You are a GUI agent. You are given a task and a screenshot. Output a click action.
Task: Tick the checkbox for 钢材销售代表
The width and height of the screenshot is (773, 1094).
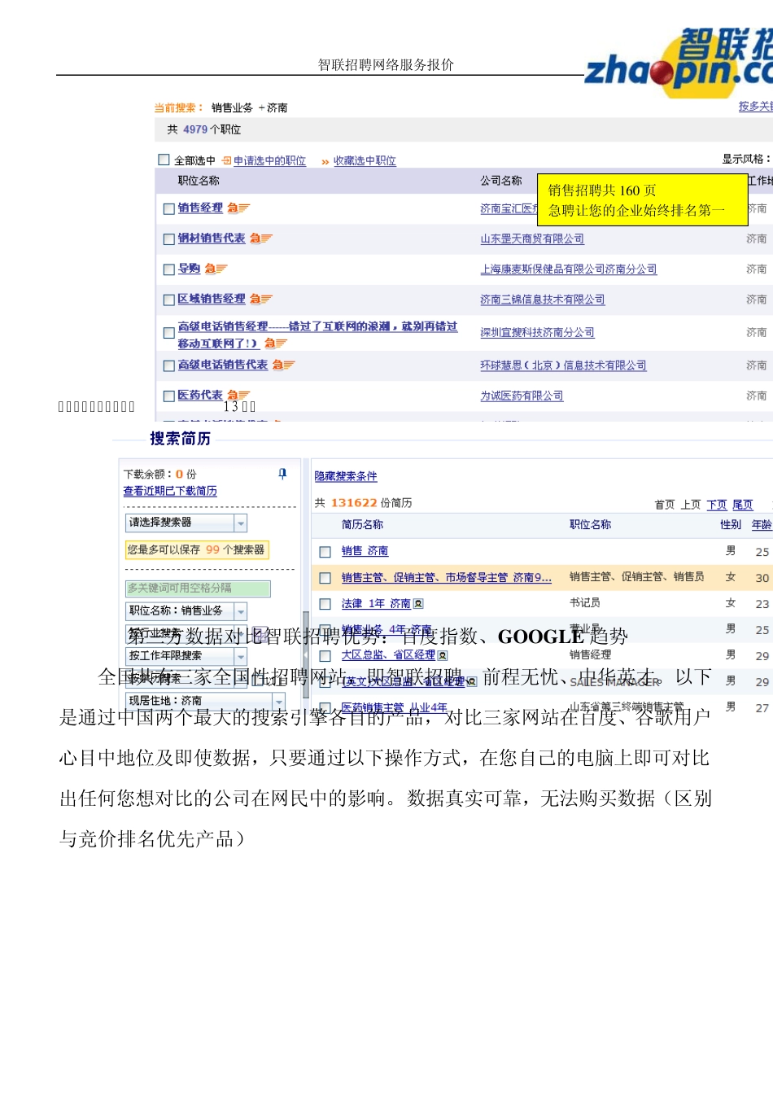click(x=169, y=239)
